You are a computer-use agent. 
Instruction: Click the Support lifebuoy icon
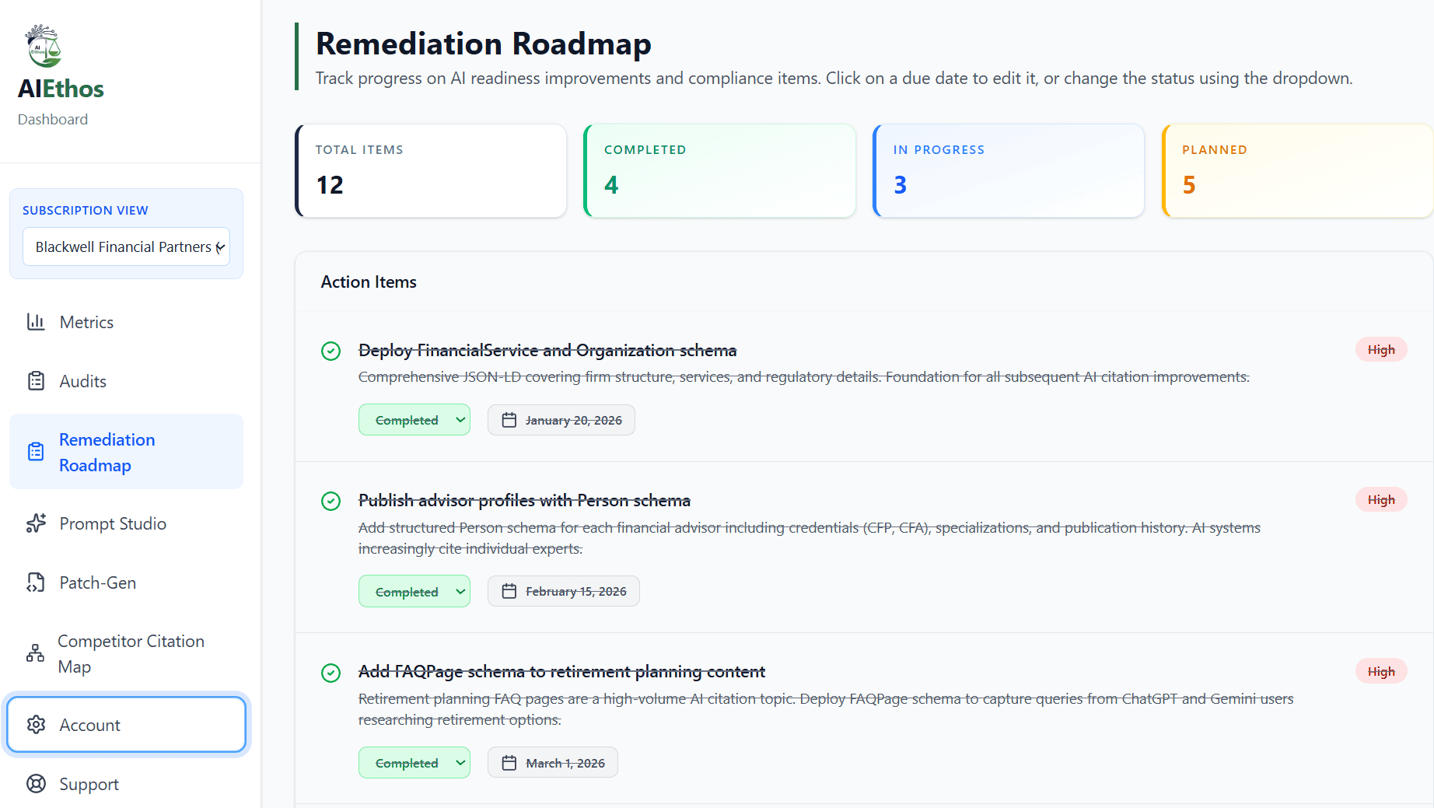(x=36, y=784)
